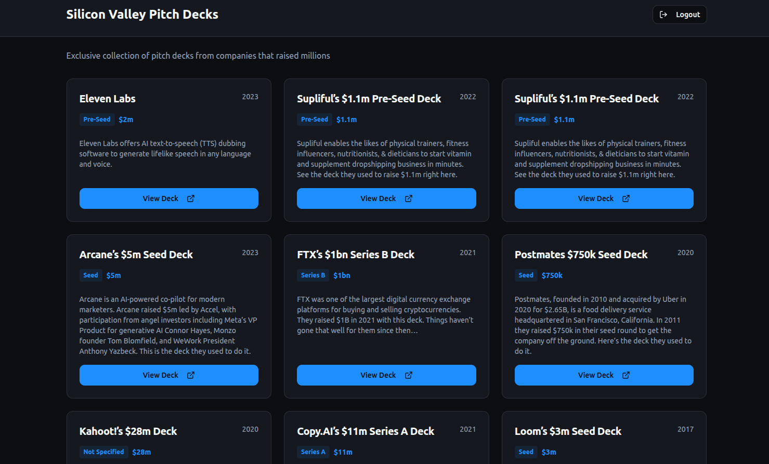Click the $28m amount on the Kahoot! card
The width and height of the screenshot is (769, 464).
pos(141,452)
